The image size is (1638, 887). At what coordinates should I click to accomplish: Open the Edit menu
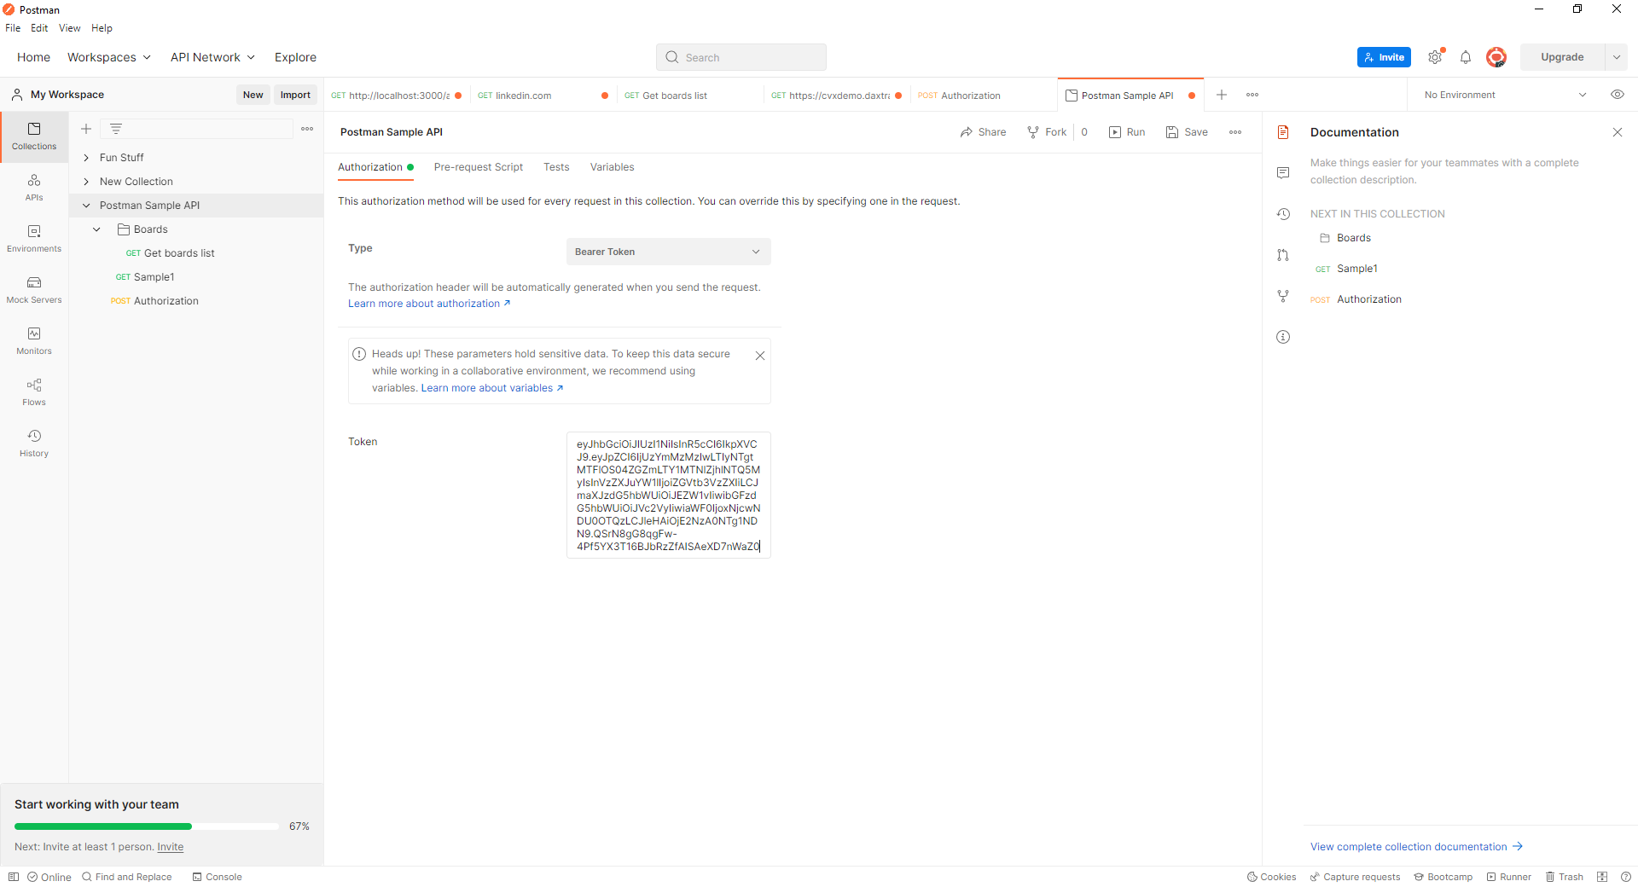click(x=39, y=28)
